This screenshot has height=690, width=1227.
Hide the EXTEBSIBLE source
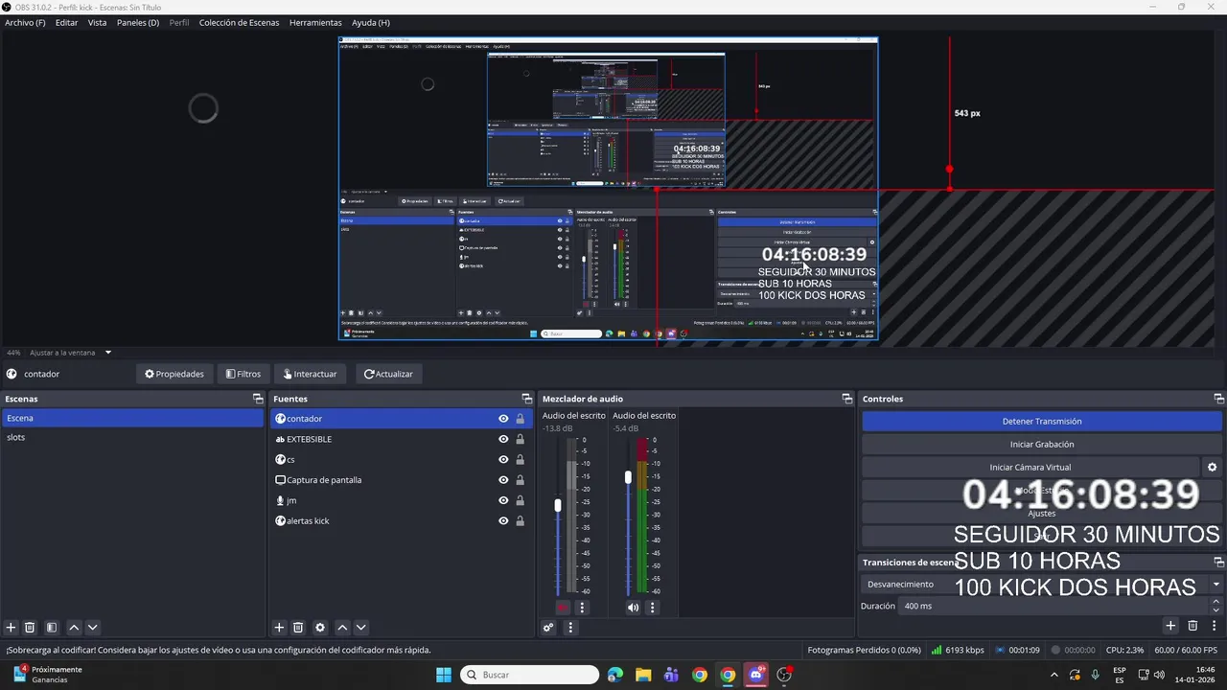click(503, 439)
